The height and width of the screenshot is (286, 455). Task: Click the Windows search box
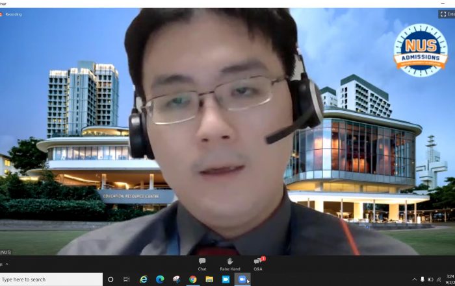point(51,280)
